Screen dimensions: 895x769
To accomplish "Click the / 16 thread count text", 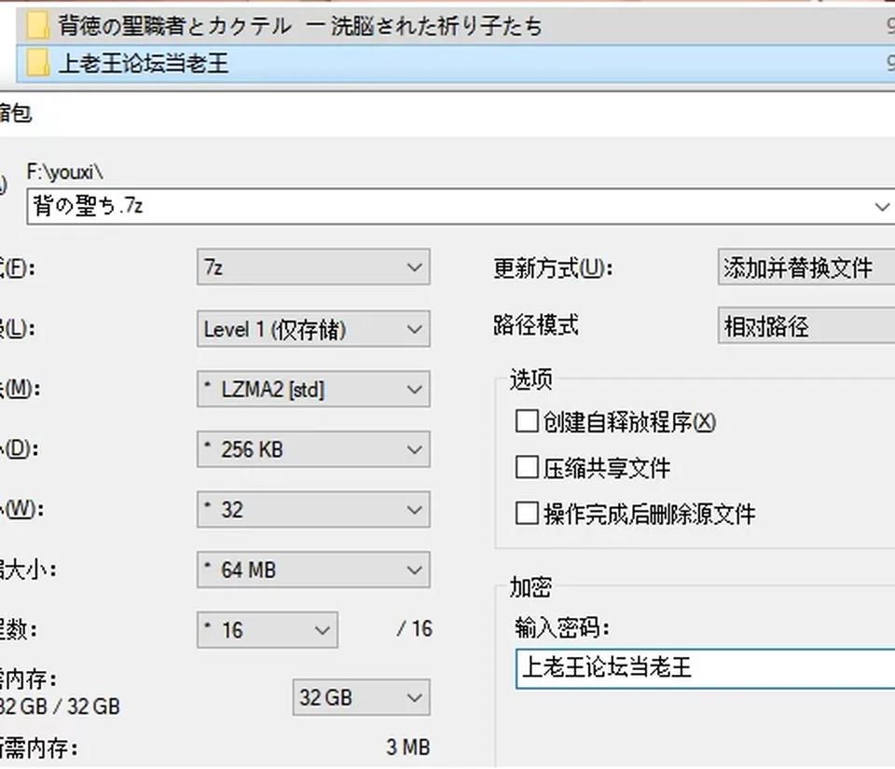I will (x=415, y=628).
